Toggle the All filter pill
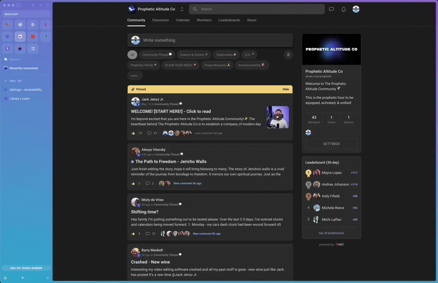 [132, 55]
